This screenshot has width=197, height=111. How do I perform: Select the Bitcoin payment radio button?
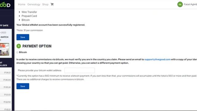pos(17,52)
